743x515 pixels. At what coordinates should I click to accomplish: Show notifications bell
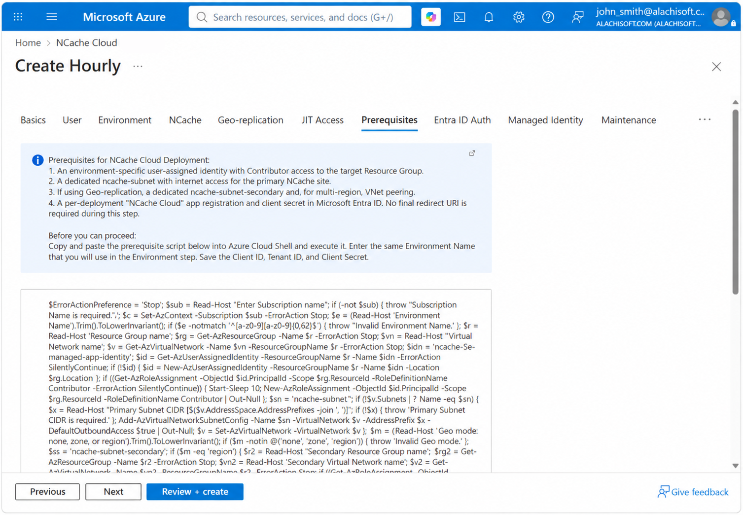489,17
